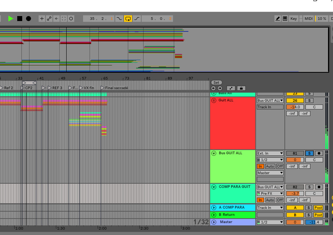The image size is (333, 235).
Task: Toggle Post button on B Return
Action: 318,215
